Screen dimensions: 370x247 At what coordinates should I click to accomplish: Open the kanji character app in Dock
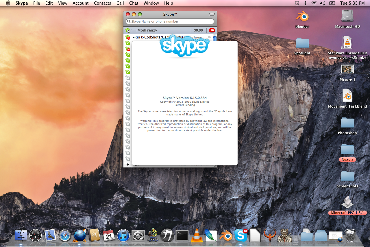click(x=167, y=235)
